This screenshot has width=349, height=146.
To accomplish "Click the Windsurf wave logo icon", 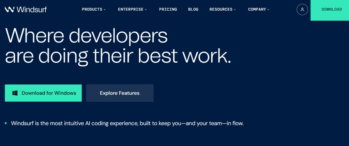I will tap(10, 10).
